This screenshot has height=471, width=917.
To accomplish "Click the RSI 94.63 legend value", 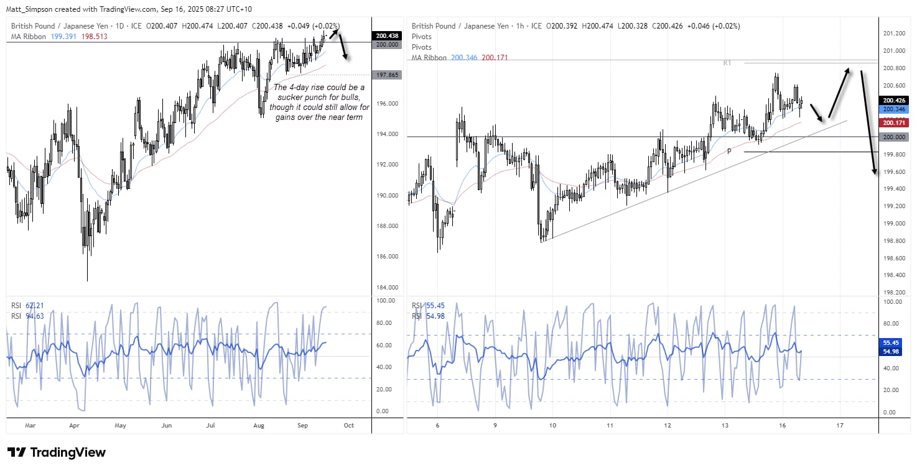I will [26, 316].
